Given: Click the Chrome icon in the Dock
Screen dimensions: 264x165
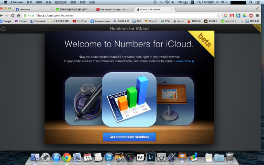Looking at the screenshot, I should (x=67, y=158).
